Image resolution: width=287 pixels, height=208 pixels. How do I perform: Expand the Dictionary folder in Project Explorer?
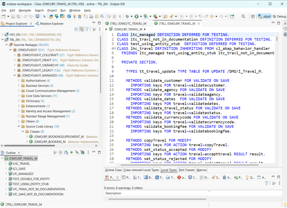19,101
